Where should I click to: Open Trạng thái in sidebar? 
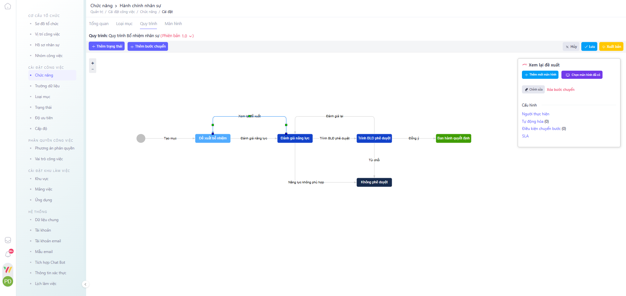tap(43, 107)
